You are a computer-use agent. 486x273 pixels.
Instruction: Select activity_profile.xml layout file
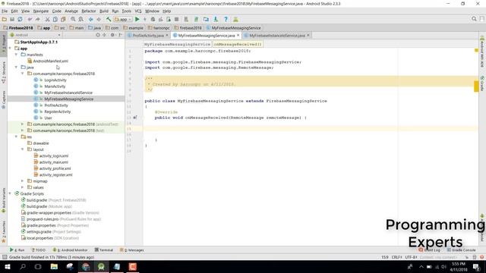coord(55,168)
